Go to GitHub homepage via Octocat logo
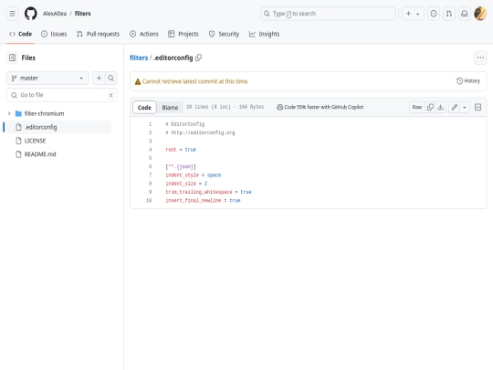This screenshot has height=370, width=493. (31, 14)
